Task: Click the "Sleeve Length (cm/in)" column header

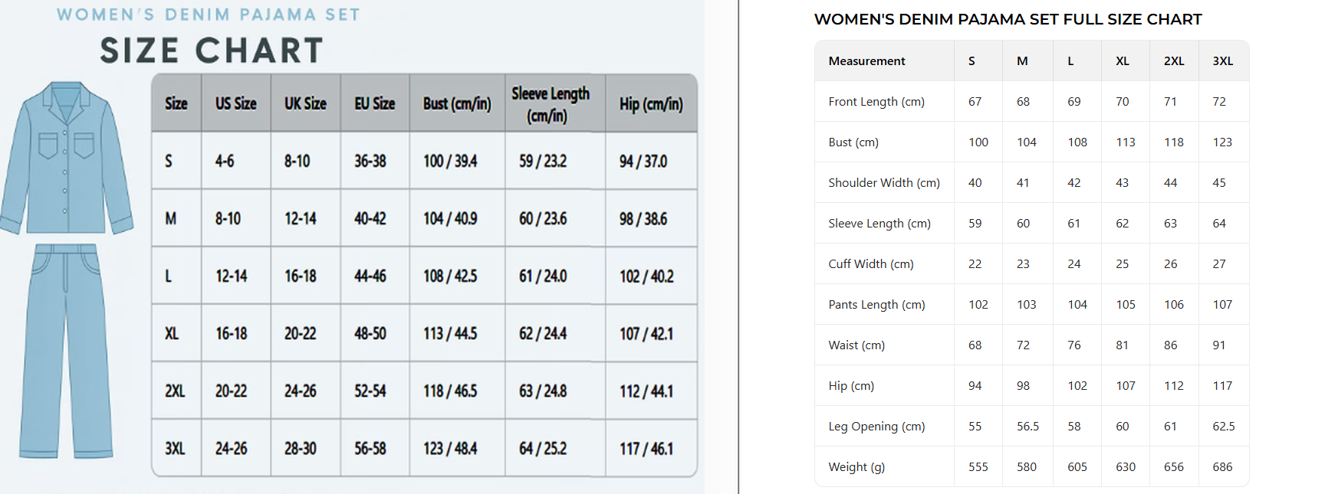Action: coord(551,104)
